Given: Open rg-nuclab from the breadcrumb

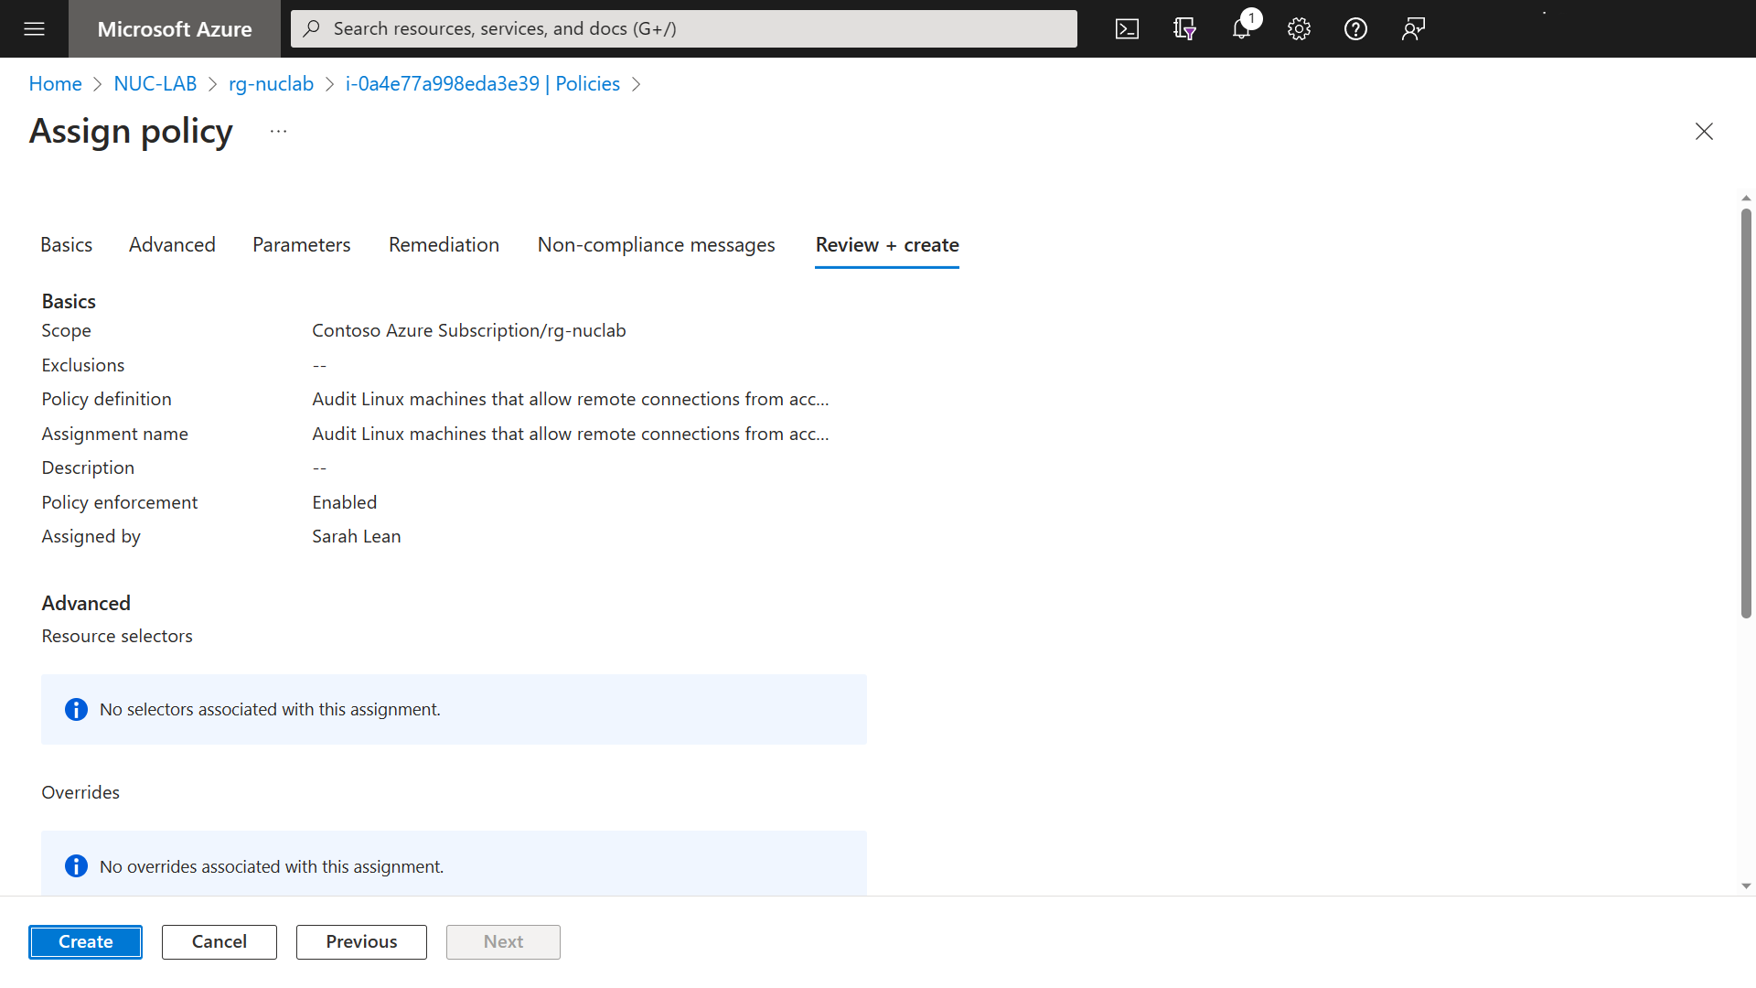Looking at the screenshot, I should (x=271, y=83).
